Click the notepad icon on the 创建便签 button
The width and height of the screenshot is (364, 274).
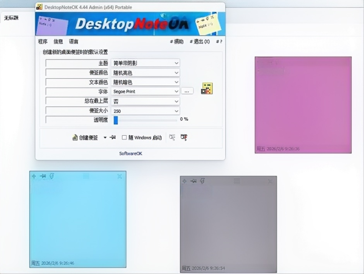tap(75, 137)
